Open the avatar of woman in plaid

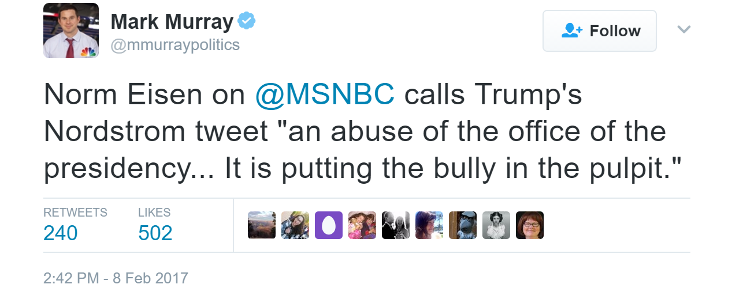(x=295, y=225)
